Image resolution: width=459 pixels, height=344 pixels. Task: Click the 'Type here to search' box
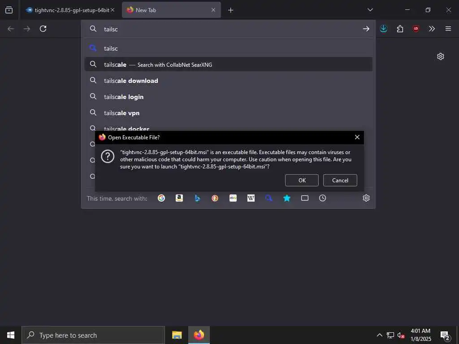click(93, 335)
